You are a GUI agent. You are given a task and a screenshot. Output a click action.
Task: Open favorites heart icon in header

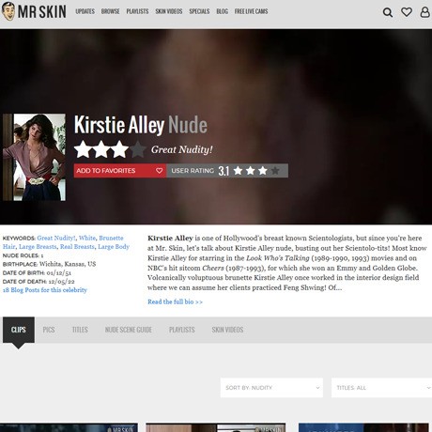click(407, 12)
